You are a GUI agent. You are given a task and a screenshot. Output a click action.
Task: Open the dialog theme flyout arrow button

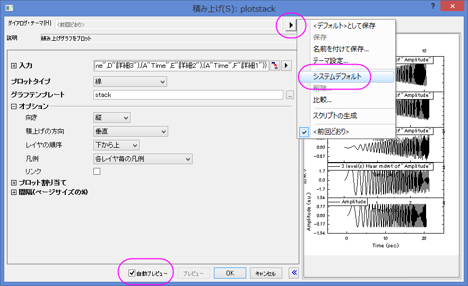pyautogui.click(x=291, y=25)
